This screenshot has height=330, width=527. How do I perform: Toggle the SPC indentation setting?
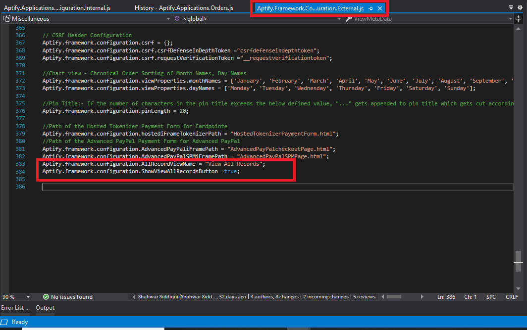pyautogui.click(x=491, y=297)
